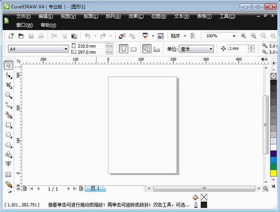This screenshot has width=280, height=212.
Task: Open the 效果(C) menu
Action: point(135,16)
